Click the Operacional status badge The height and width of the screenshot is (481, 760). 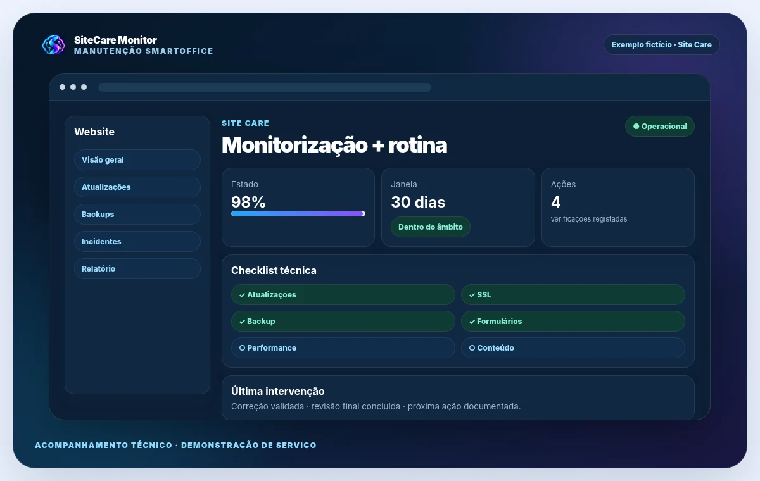pyautogui.click(x=660, y=127)
